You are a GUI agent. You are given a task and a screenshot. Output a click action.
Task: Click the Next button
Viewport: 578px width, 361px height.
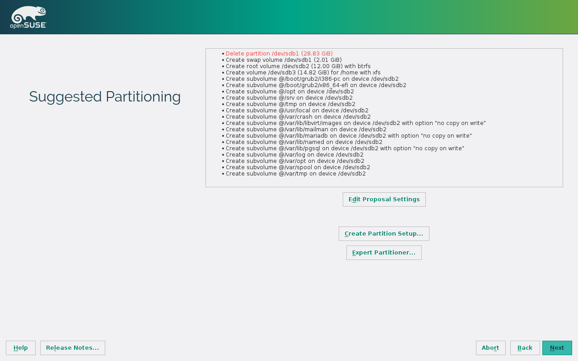point(557,348)
